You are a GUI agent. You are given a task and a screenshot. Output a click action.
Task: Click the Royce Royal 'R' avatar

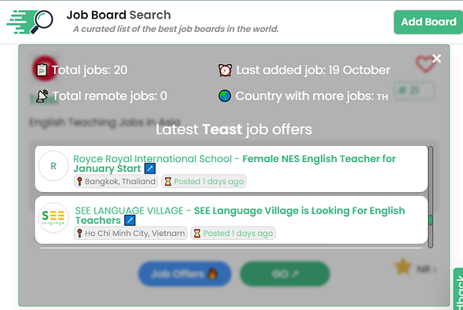53,166
